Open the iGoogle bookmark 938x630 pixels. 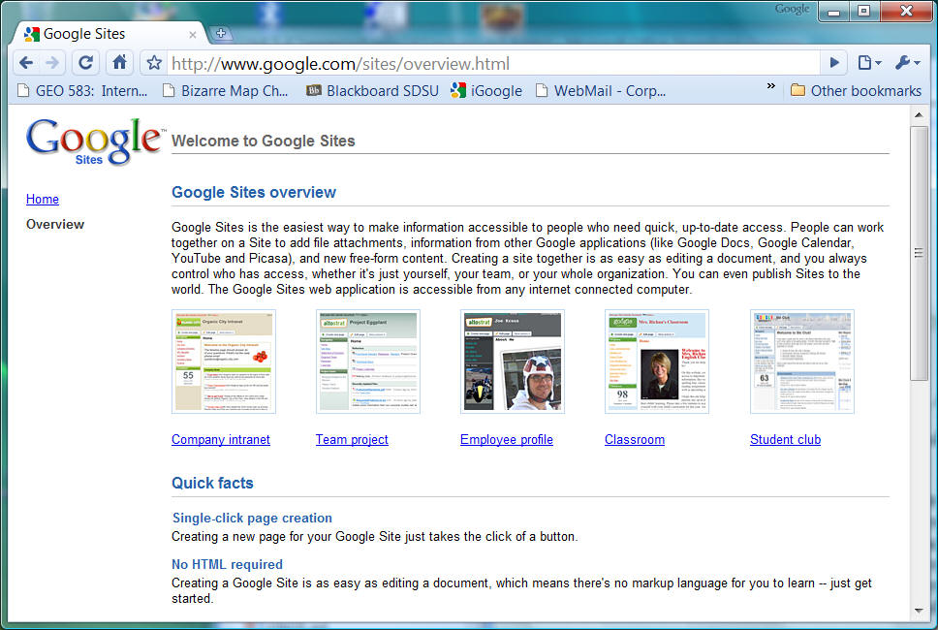pyautogui.click(x=486, y=91)
